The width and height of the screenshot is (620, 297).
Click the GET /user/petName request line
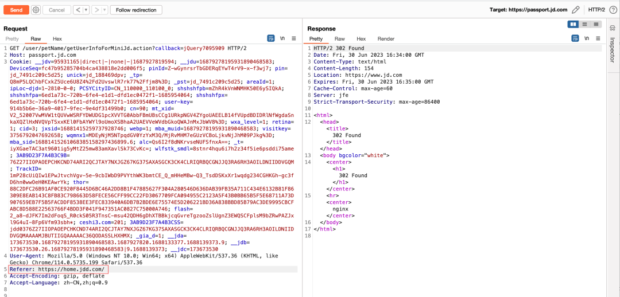(x=128, y=48)
